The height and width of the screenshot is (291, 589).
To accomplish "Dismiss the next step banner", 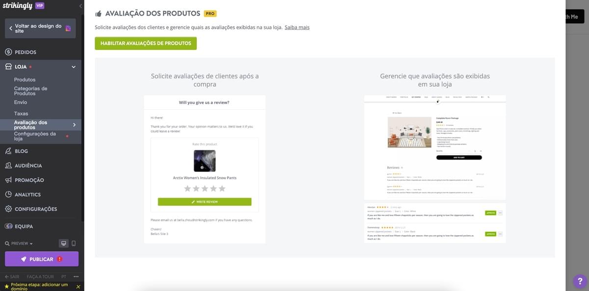I will tap(78, 287).
